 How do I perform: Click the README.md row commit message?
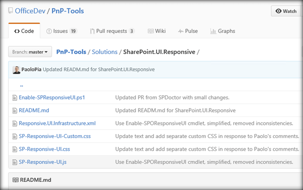(x=176, y=110)
